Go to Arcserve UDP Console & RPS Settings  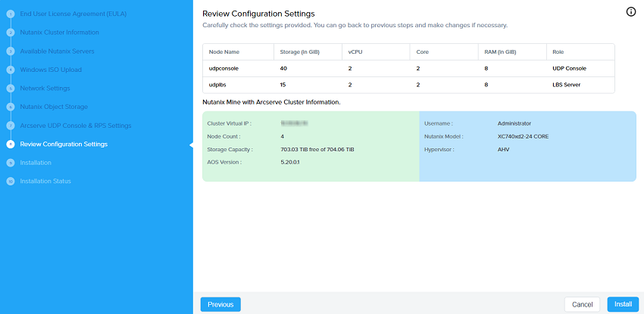[76, 126]
